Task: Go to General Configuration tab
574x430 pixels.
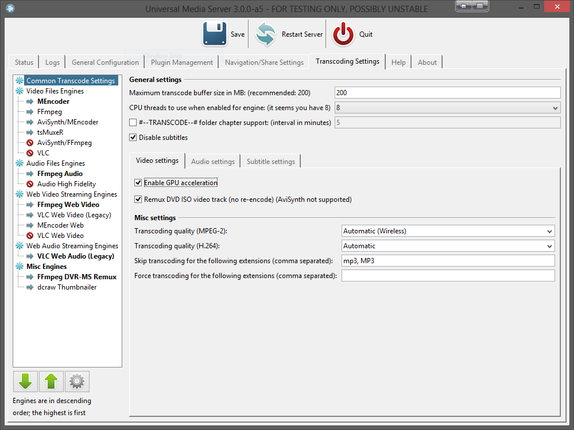Action: [105, 62]
